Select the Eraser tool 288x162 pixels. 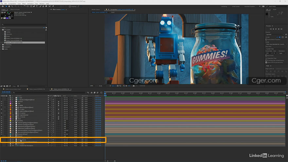click(46, 6)
